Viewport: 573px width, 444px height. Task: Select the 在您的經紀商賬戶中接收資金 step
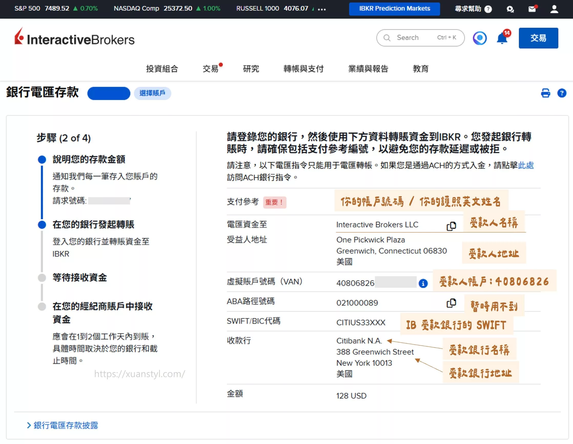tap(102, 313)
